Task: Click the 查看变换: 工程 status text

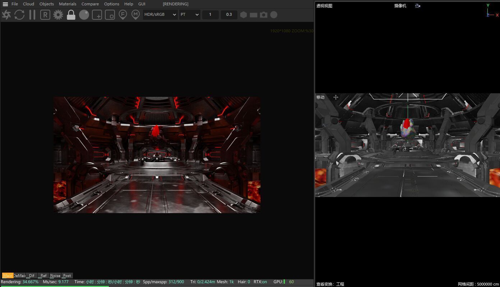Action: pyautogui.click(x=330, y=284)
